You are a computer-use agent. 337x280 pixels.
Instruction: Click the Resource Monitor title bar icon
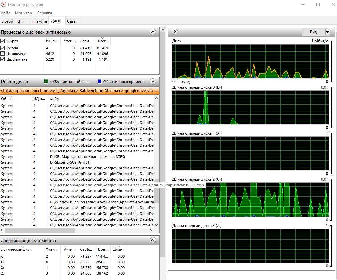3,5
